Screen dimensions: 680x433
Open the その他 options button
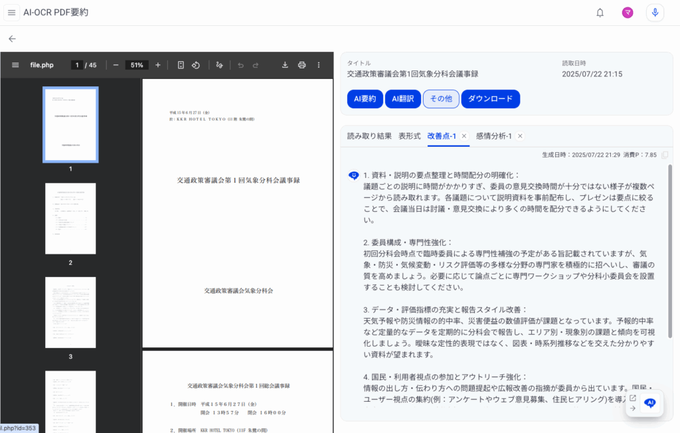tap(441, 99)
